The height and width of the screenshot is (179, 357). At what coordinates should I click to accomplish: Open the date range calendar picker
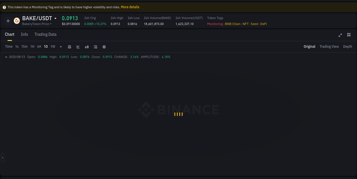69,47
